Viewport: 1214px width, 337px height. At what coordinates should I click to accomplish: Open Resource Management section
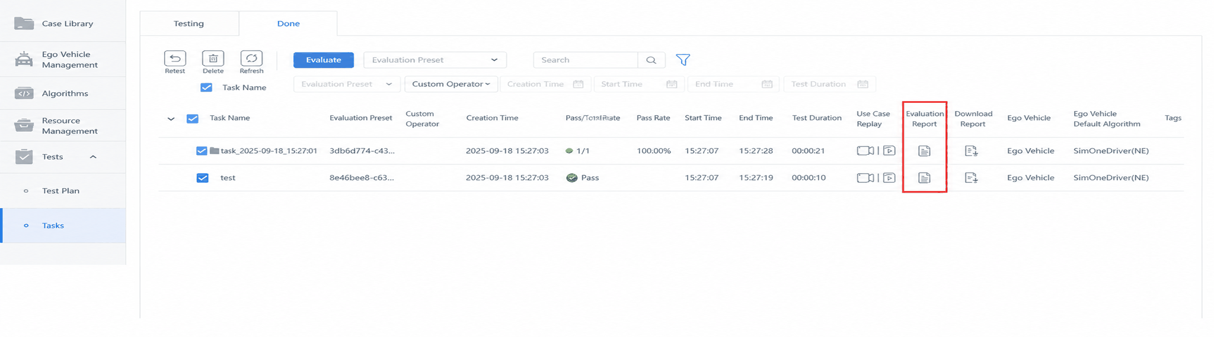tap(63, 125)
